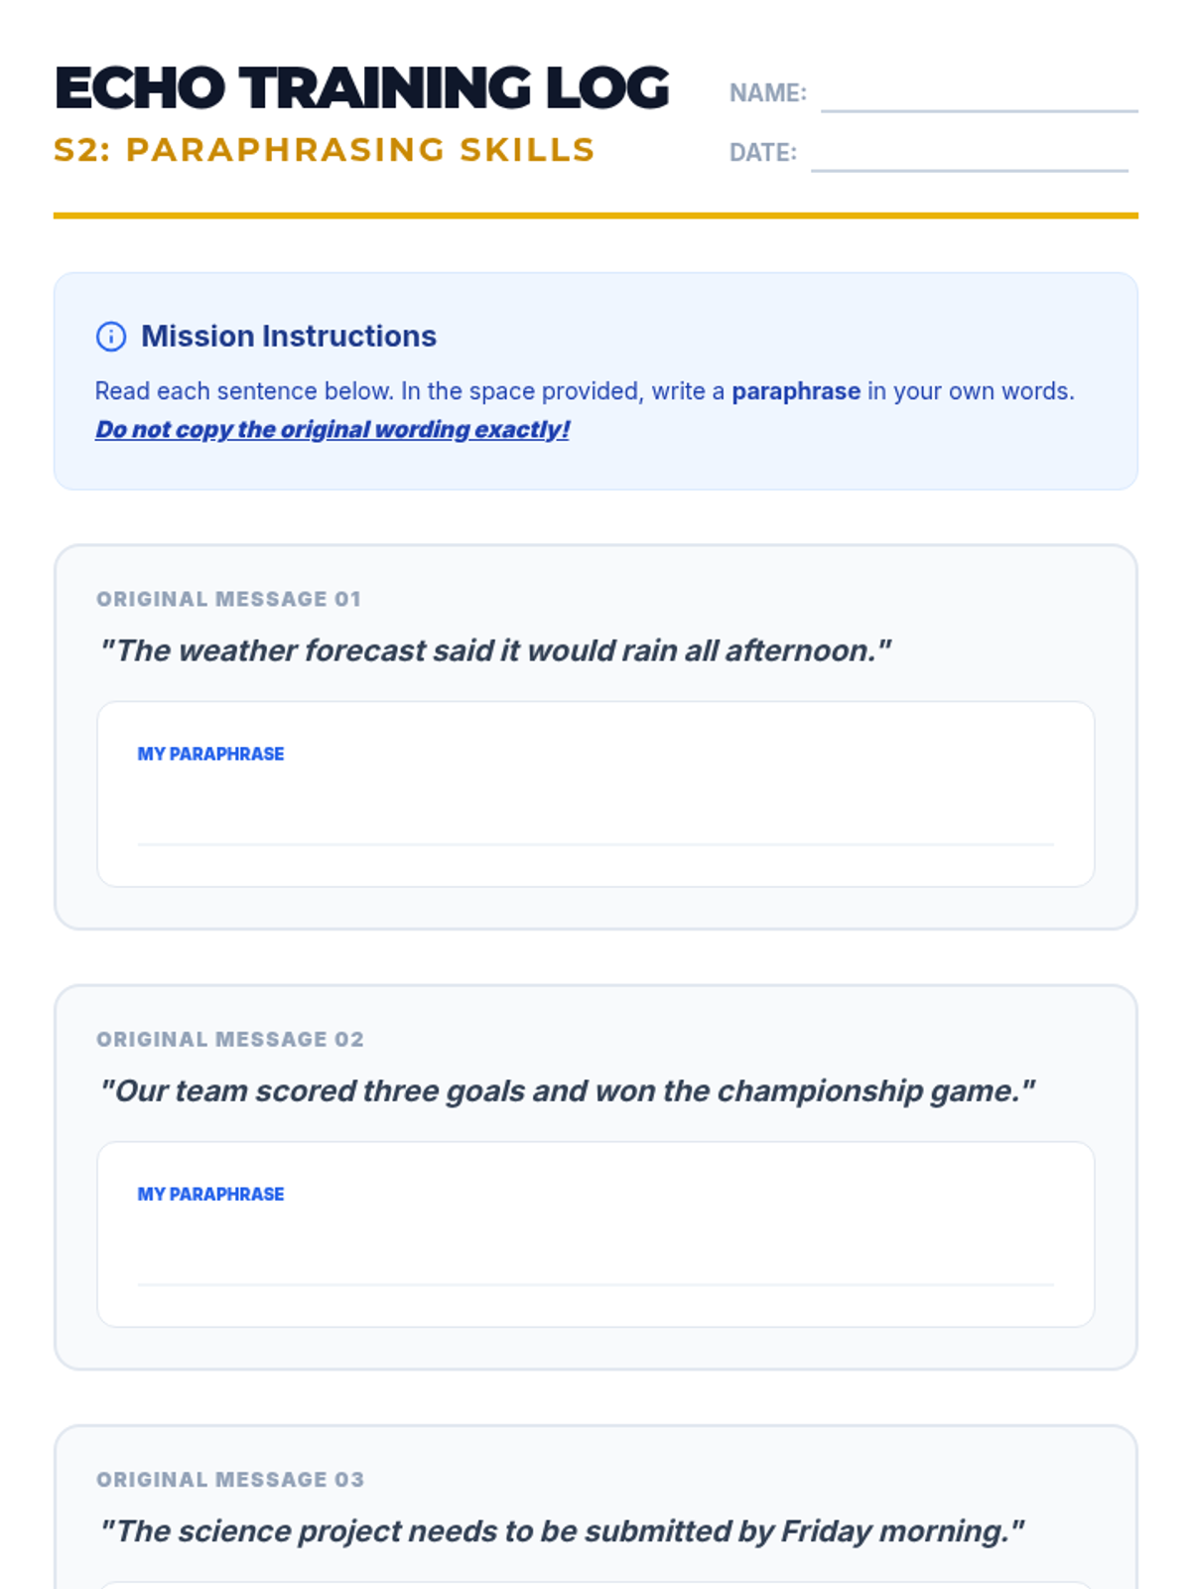This screenshot has width=1191, height=1589.
Task: Click the 'ORIGINAL MESSAGE 03' label
Action: (x=229, y=1479)
